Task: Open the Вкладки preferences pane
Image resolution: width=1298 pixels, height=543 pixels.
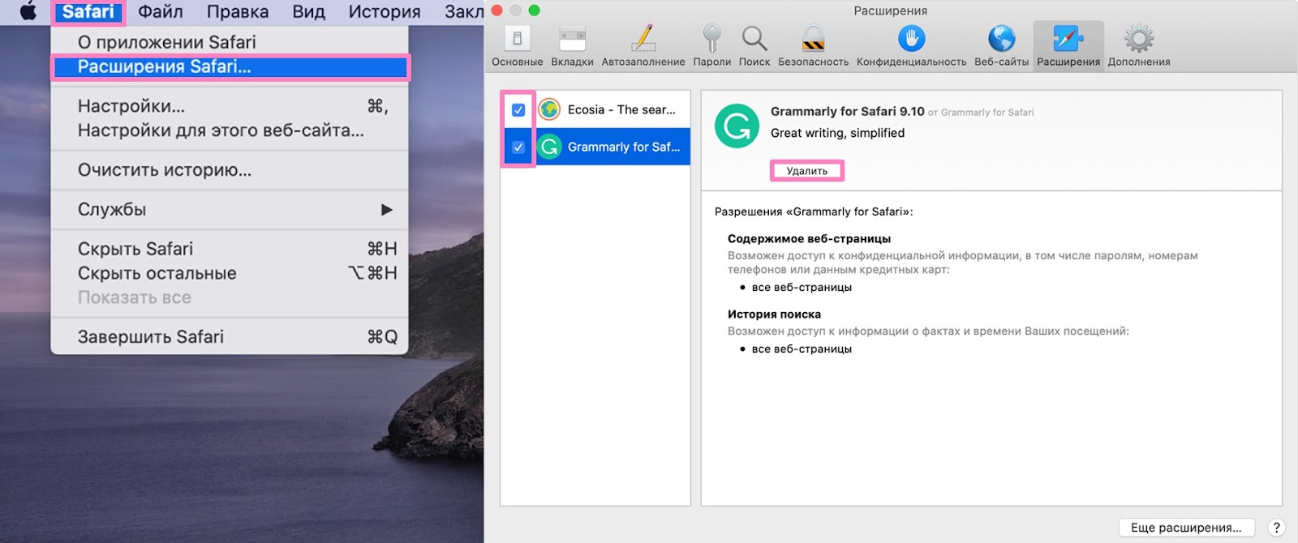Action: tap(572, 45)
